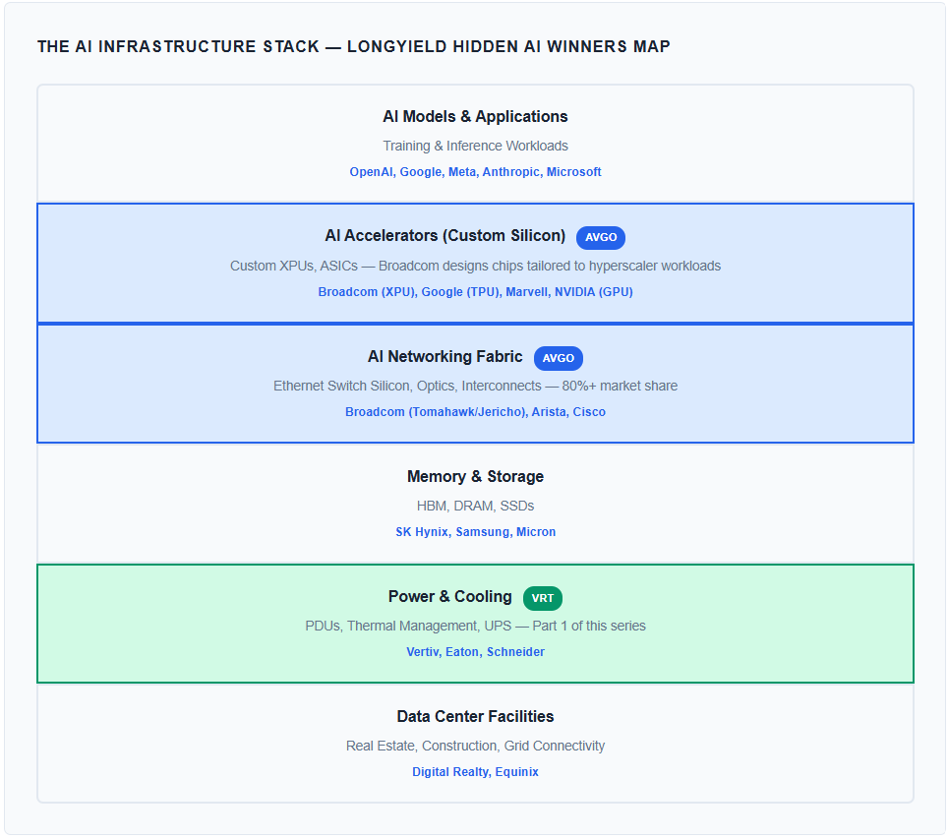Click 'PDUs, Thermal Management, UPS' description

(475, 627)
